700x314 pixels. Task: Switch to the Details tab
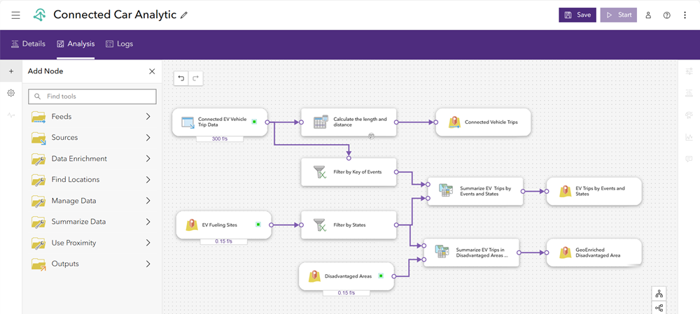pyautogui.click(x=28, y=44)
